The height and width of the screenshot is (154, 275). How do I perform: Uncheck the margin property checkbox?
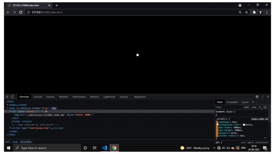point(217,133)
